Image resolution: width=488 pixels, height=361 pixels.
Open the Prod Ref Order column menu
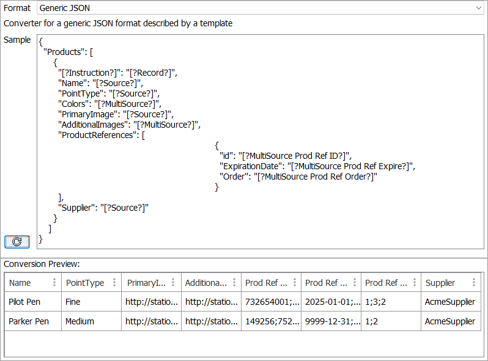[x=414, y=283]
